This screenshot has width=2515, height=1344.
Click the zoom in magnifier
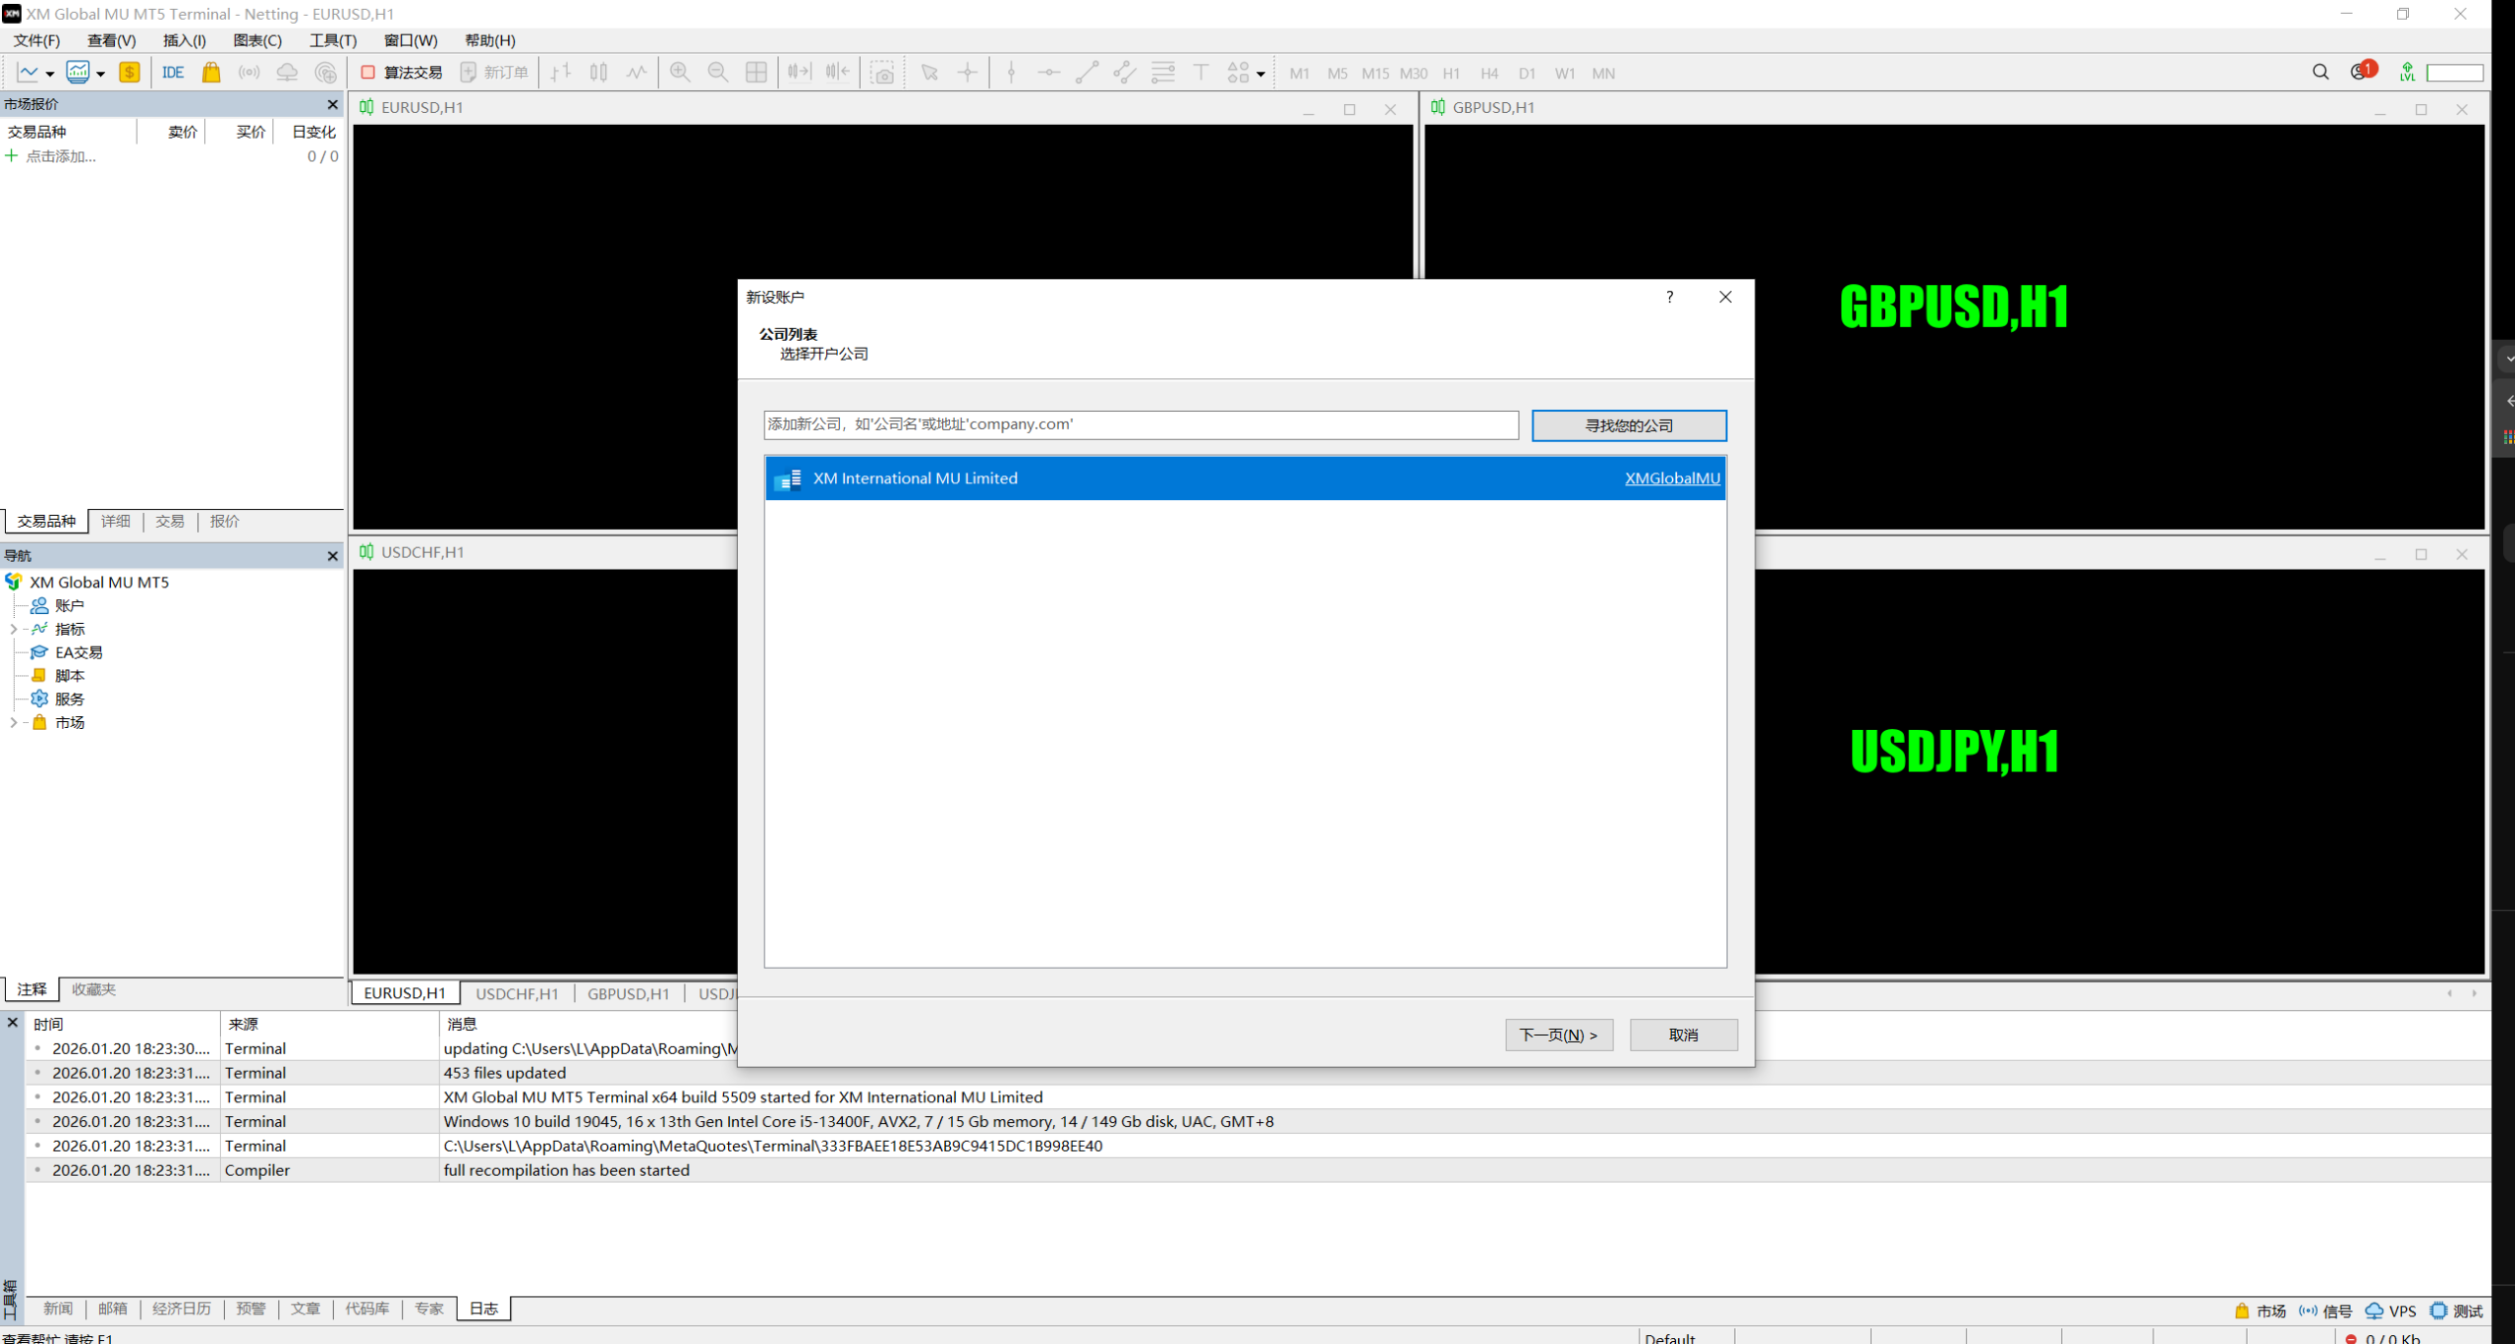(680, 73)
